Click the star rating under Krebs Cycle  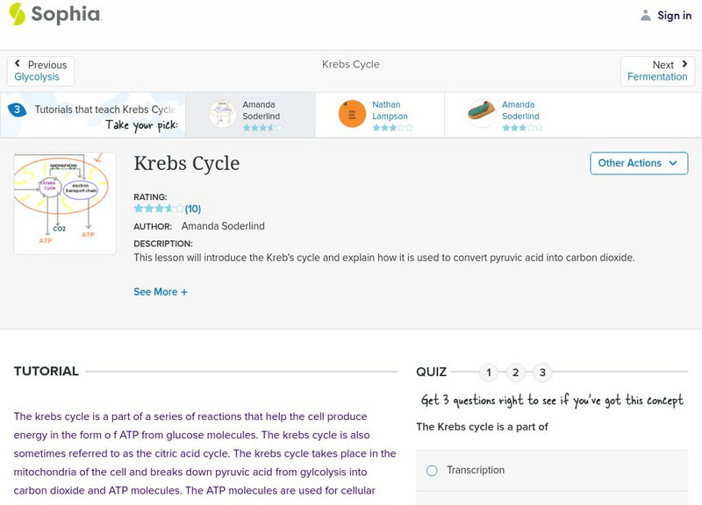pos(158,209)
